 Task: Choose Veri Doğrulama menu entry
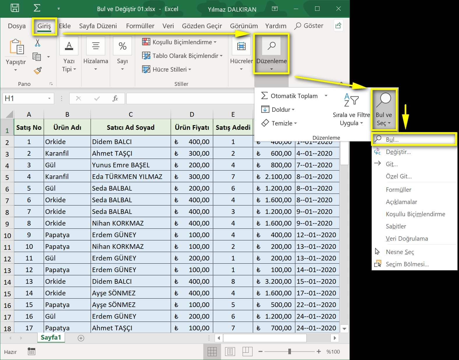tap(414, 239)
